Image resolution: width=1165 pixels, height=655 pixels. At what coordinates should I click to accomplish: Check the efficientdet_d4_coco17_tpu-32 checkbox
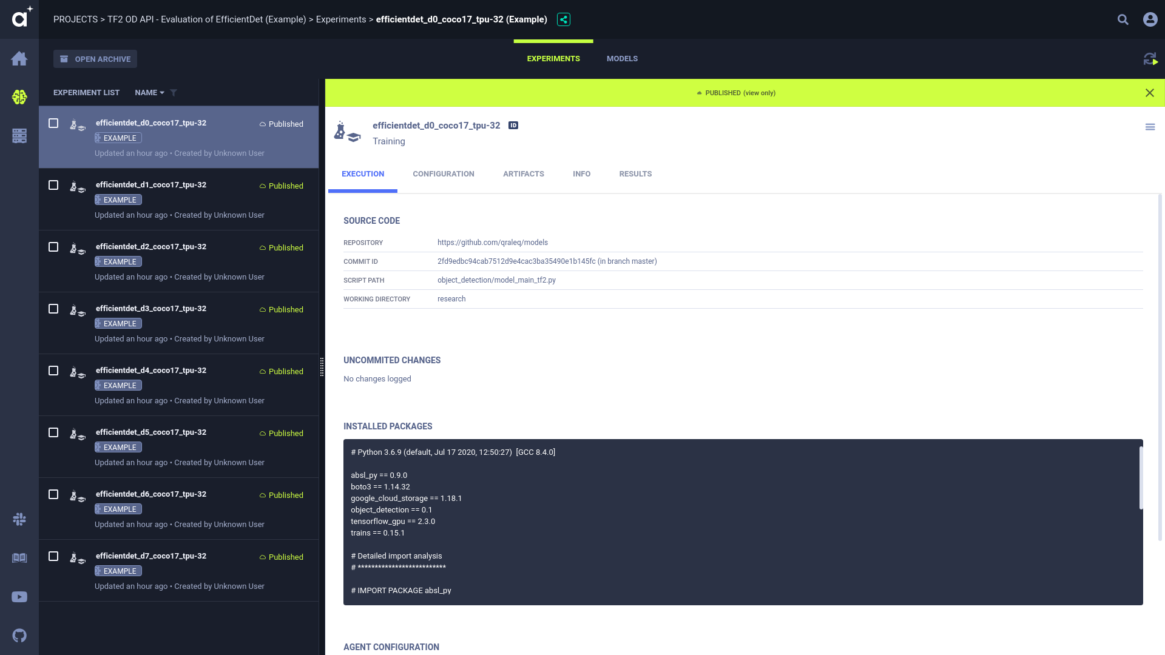coord(53,371)
